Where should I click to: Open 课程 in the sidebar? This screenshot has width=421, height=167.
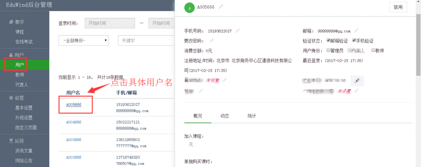point(20,32)
